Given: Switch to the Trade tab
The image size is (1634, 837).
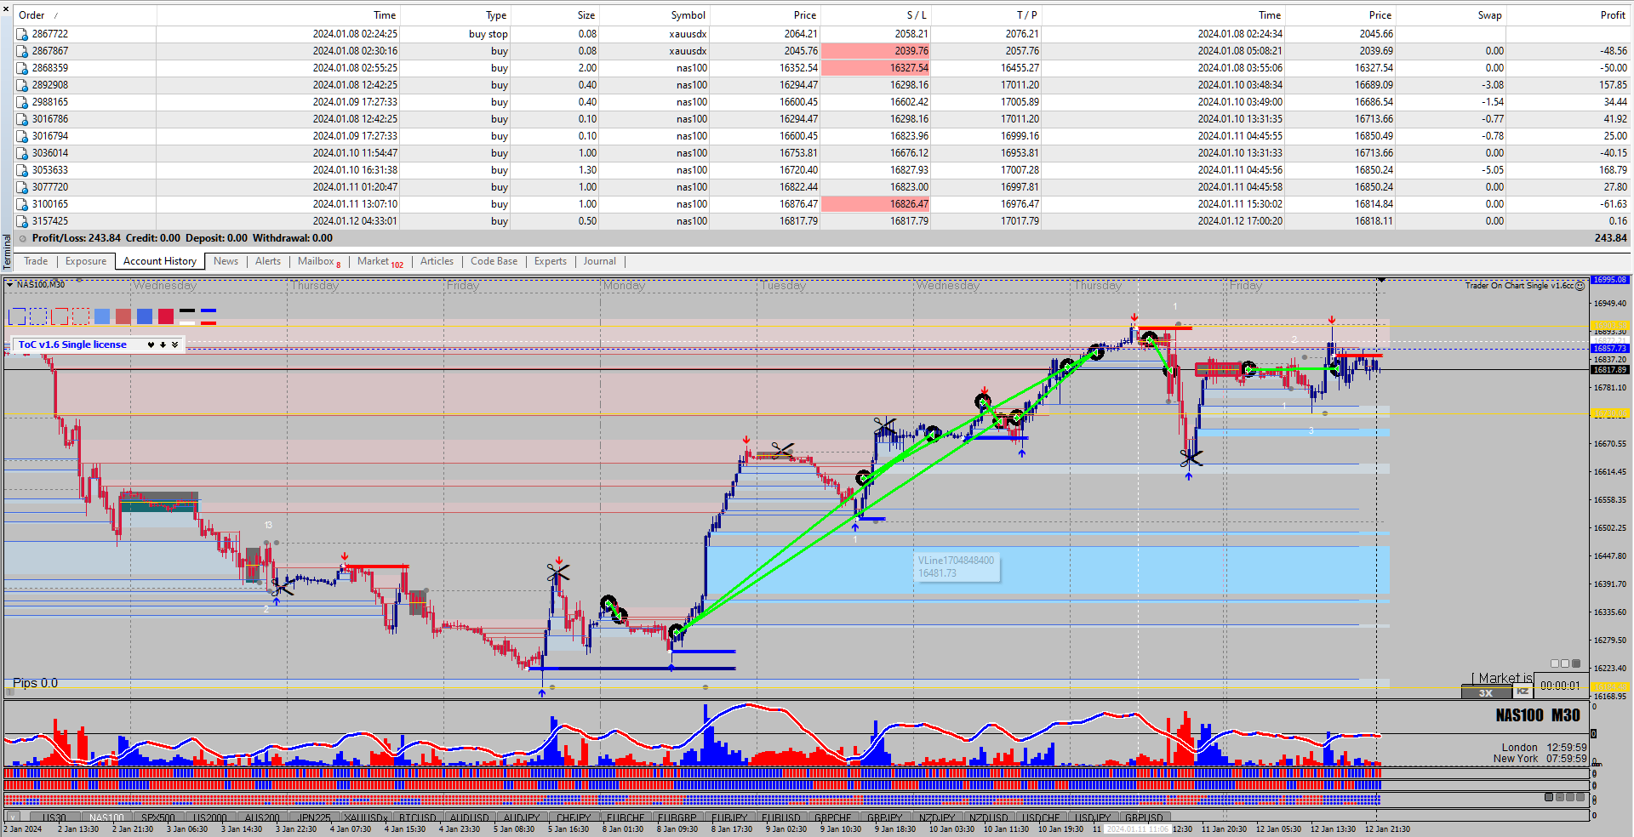Looking at the screenshot, I should pyautogui.click(x=36, y=261).
